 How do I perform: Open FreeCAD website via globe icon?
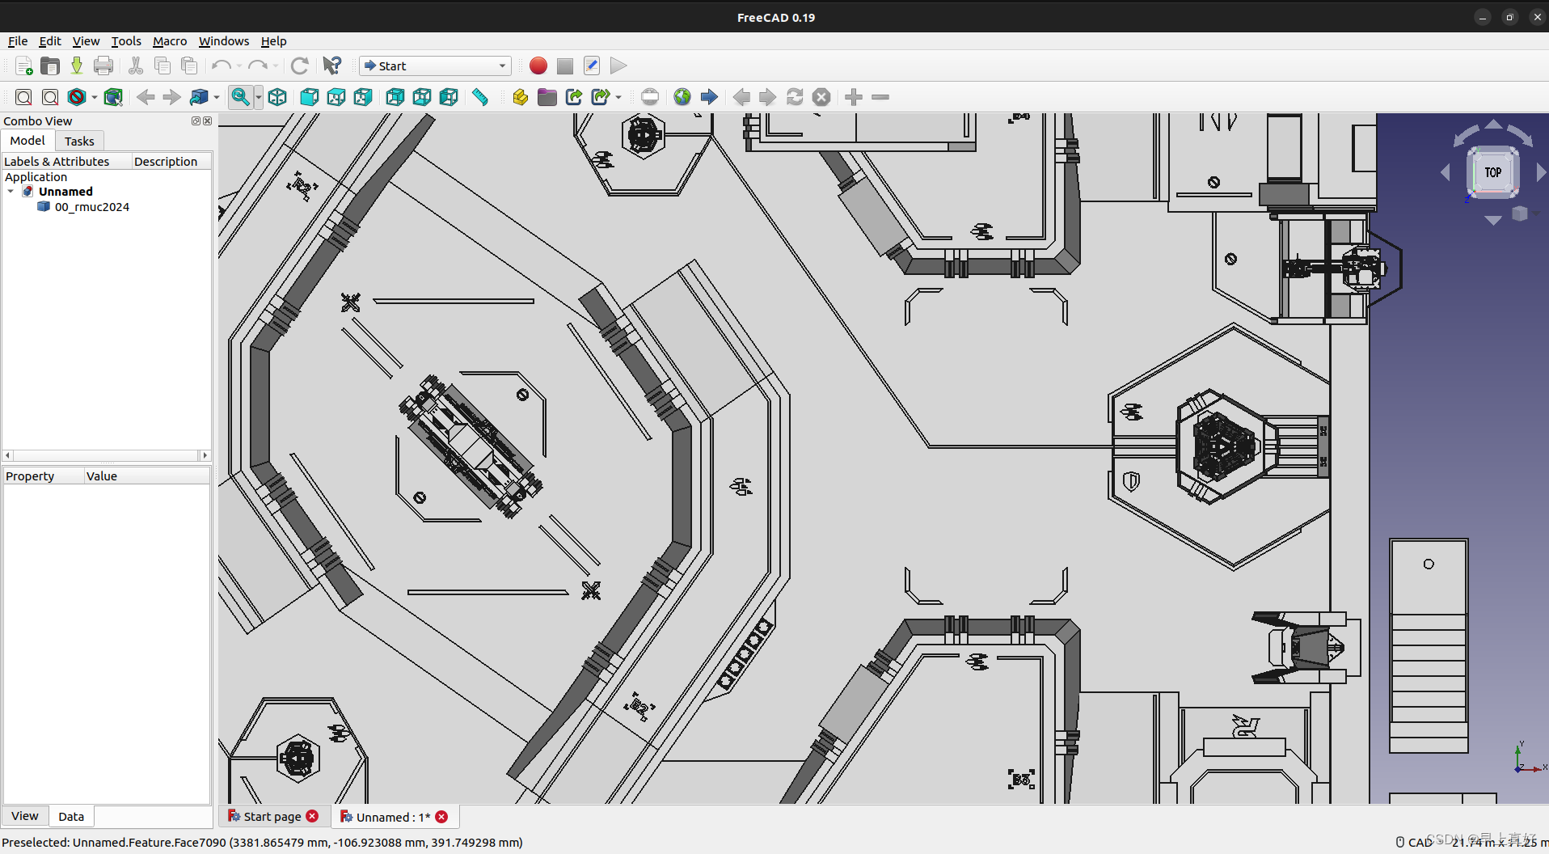[x=682, y=97]
